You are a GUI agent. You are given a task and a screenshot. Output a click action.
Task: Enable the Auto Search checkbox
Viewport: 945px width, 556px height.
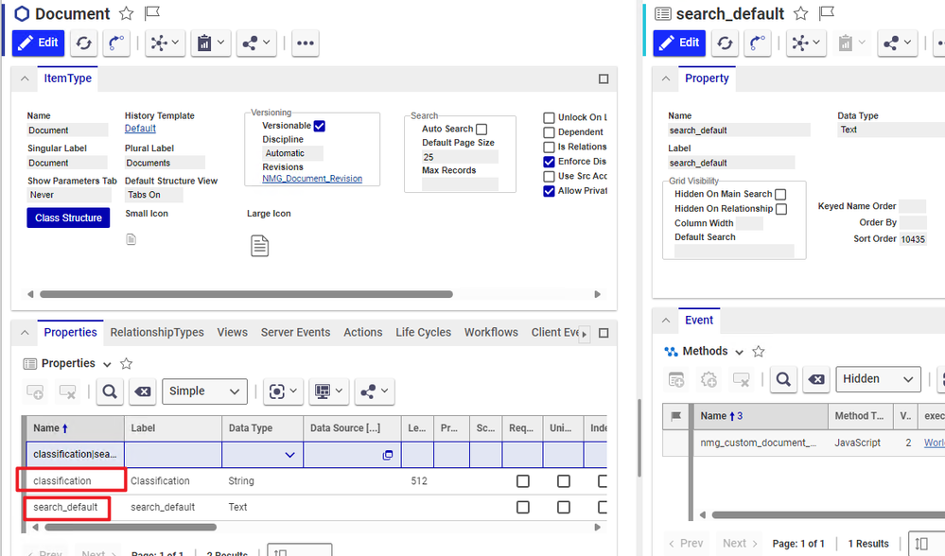pyautogui.click(x=481, y=130)
